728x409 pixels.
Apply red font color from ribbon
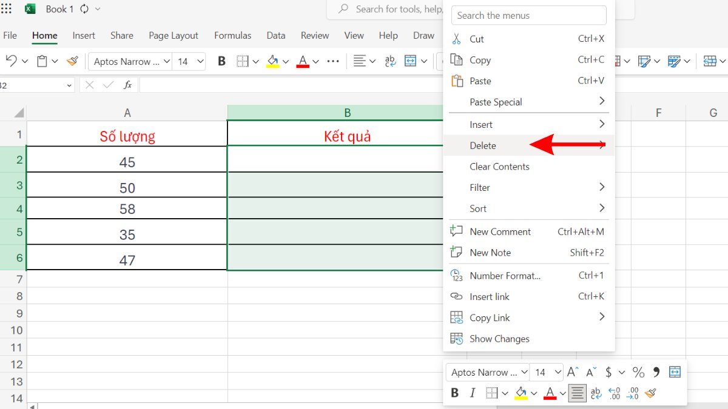pyautogui.click(x=303, y=61)
